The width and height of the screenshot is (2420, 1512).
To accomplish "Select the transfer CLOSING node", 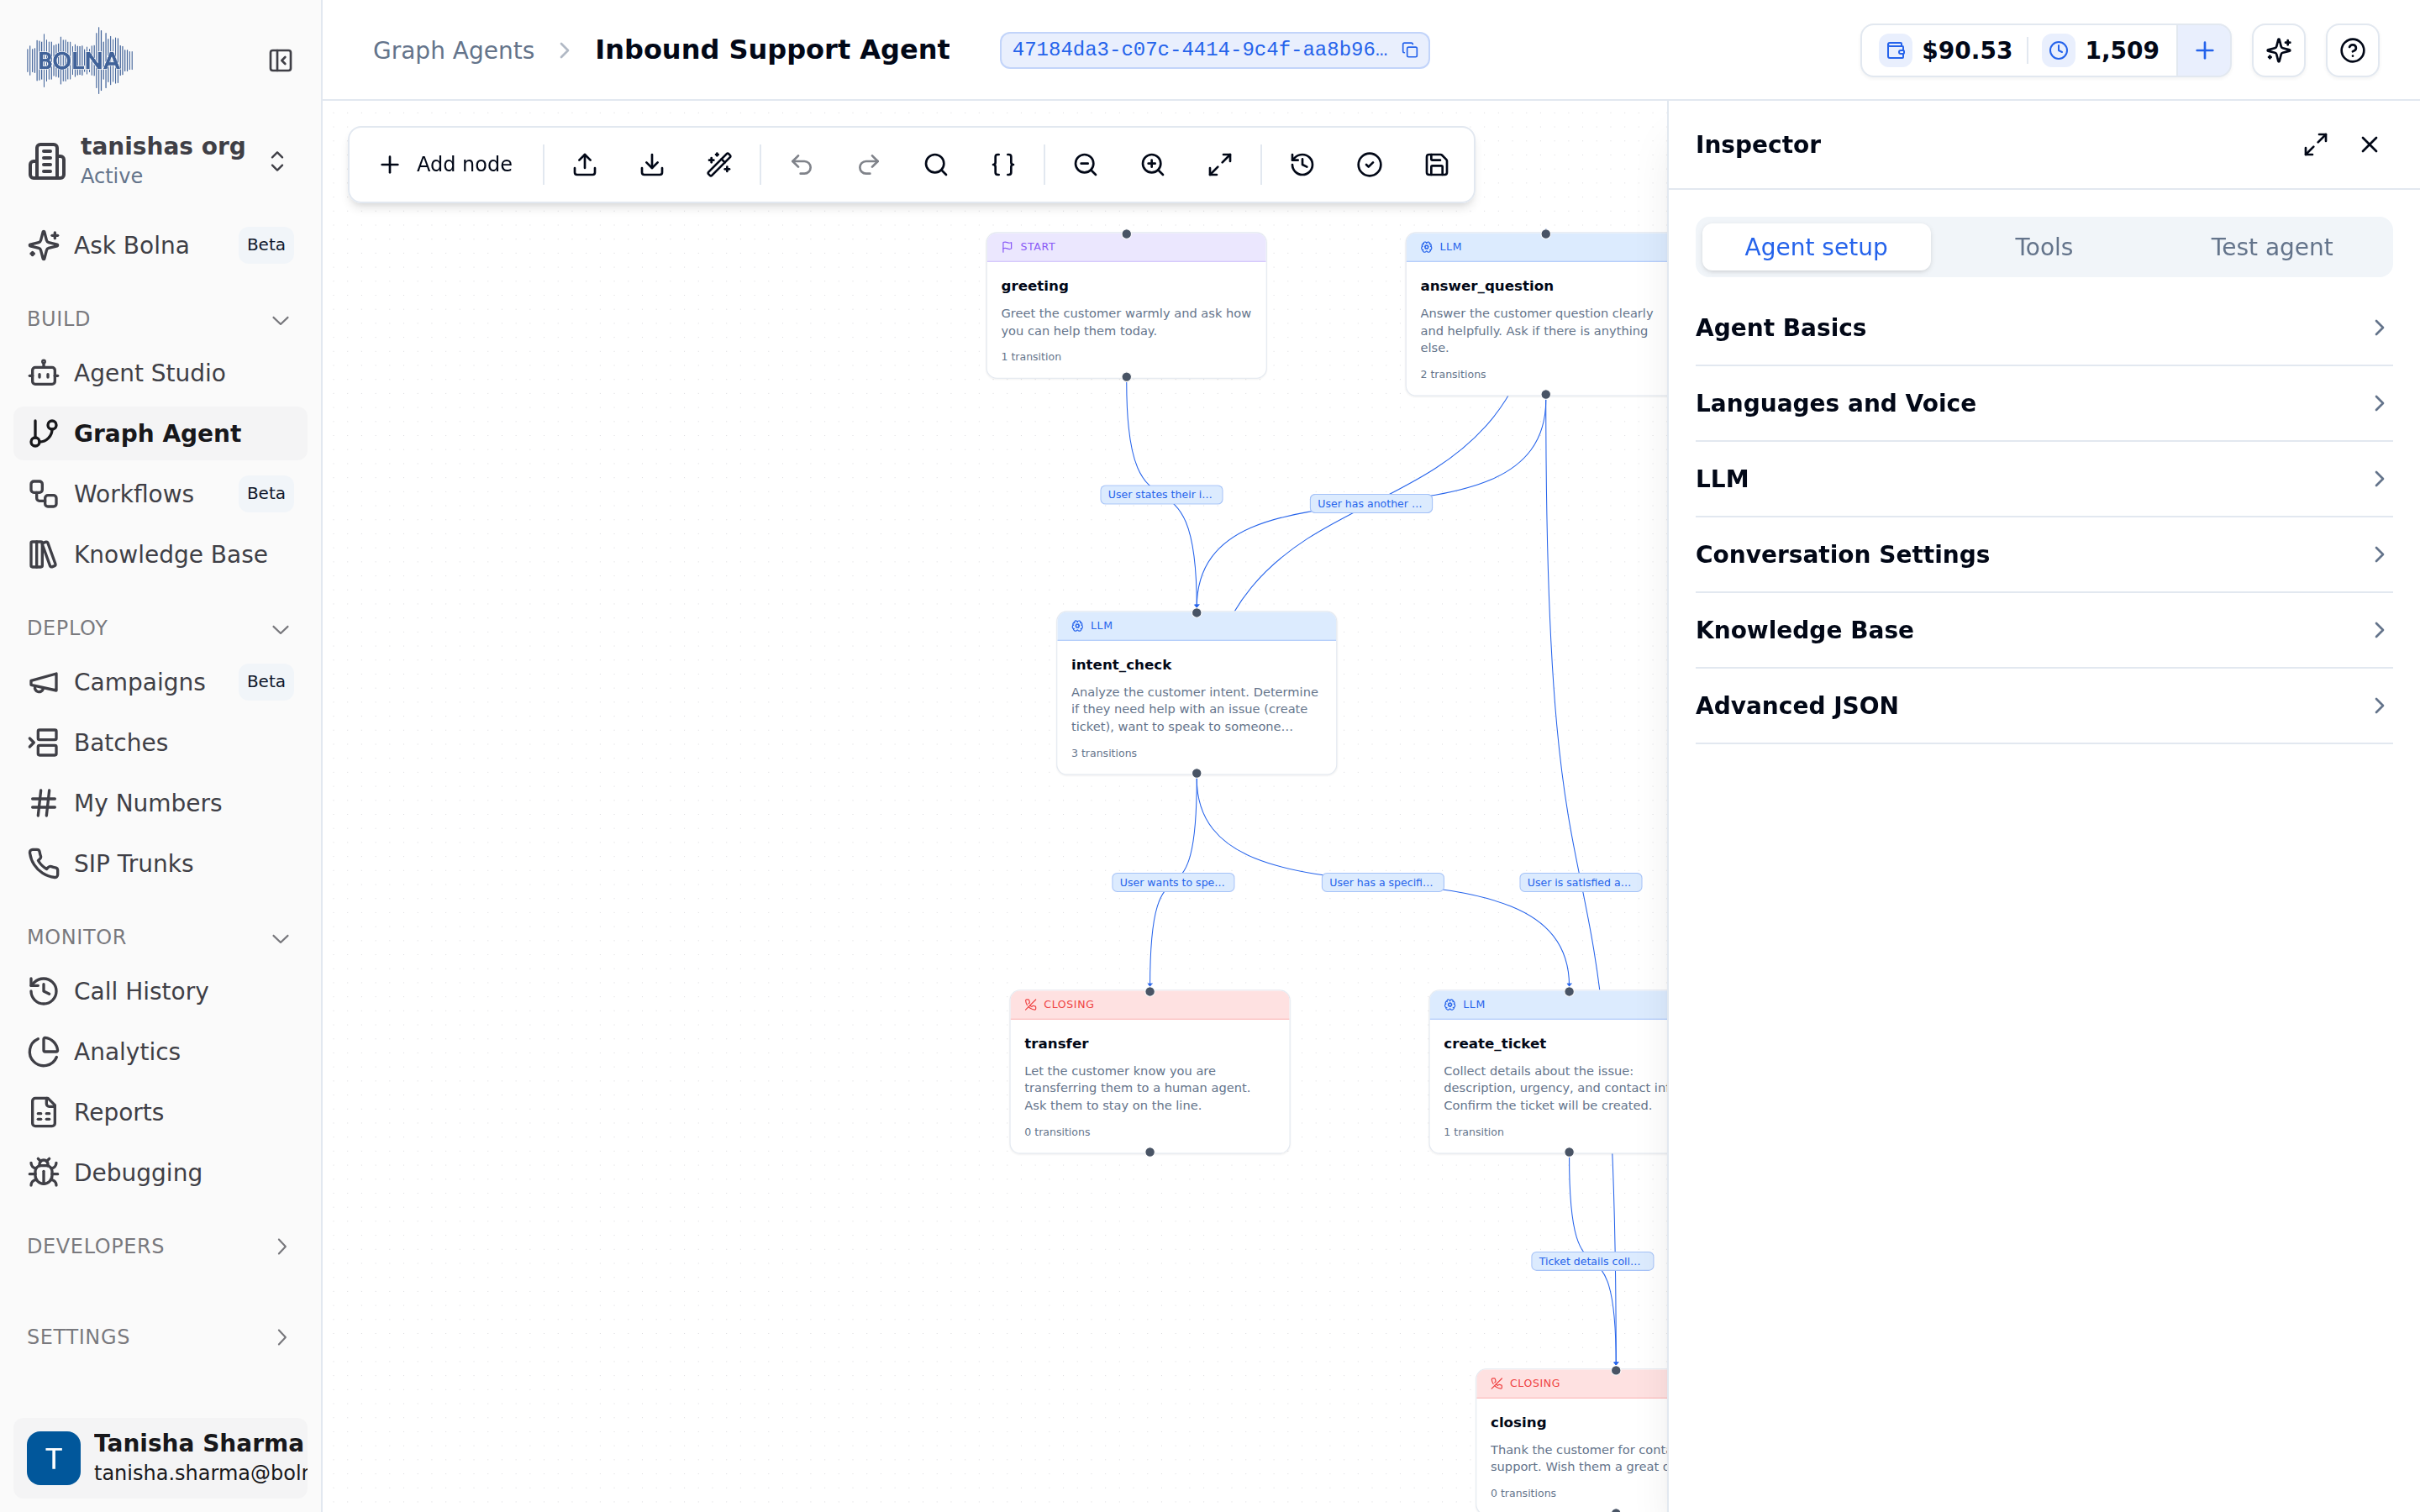I will (x=1149, y=1072).
